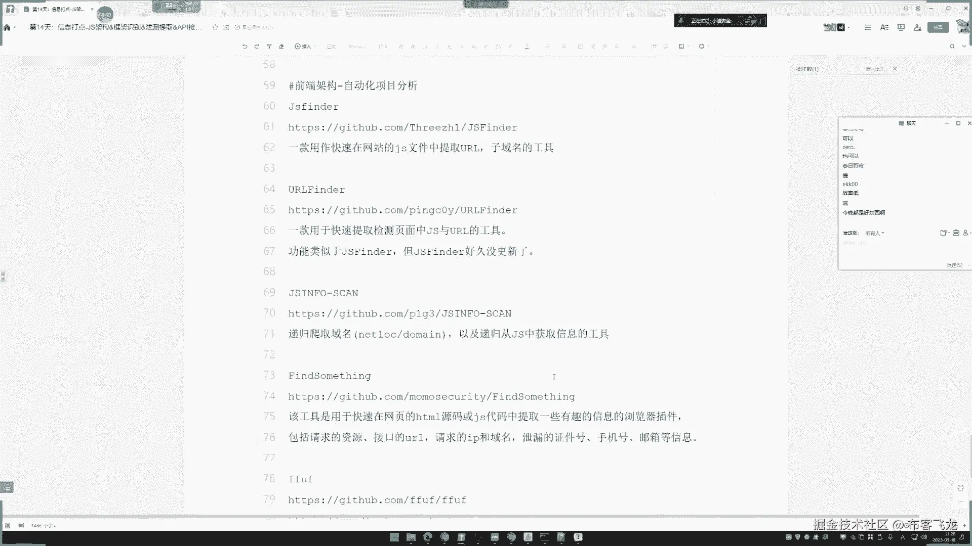Switch to the 第14天 document tab
The image size is (972, 546).
coord(56,9)
